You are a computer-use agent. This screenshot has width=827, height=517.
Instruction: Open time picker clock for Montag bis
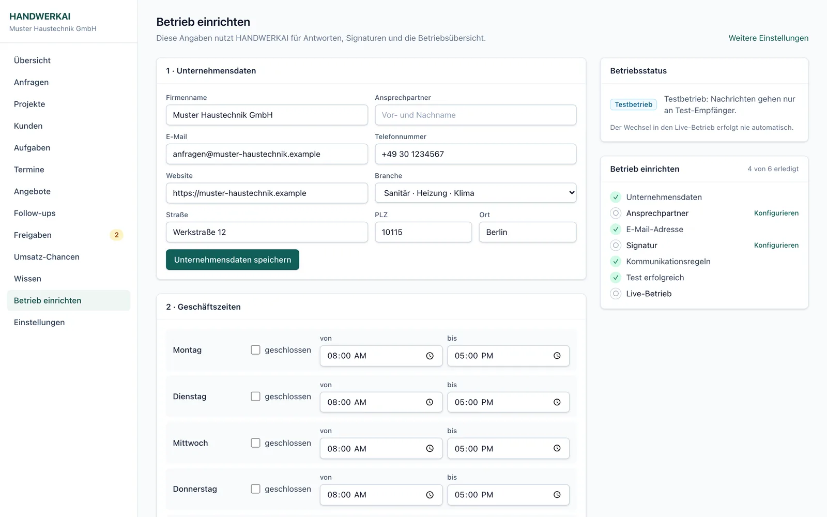[x=557, y=356]
